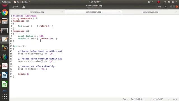Click the 'namespace ns1' declaration
Image resolution: width=179 pixels, height=101 pixels.
pyautogui.click(x=21, y=21)
